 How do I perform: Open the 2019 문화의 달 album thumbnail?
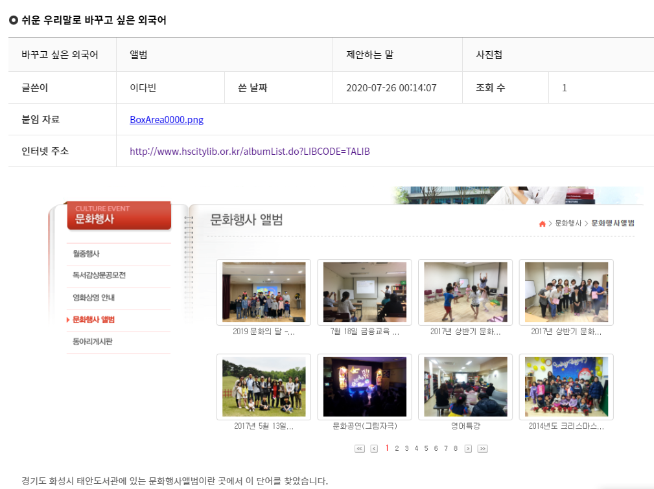coord(264,292)
